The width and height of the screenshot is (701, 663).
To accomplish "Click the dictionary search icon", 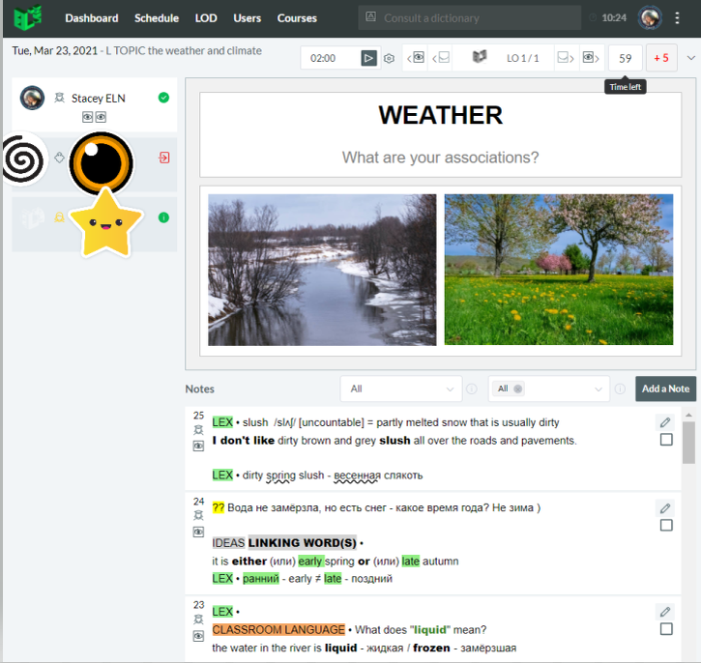I will [x=370, y=17].
